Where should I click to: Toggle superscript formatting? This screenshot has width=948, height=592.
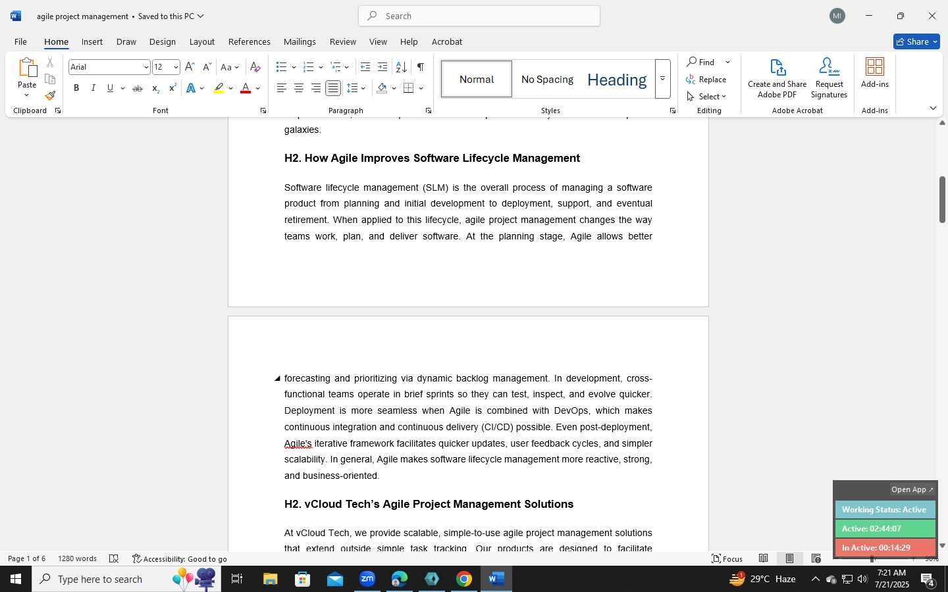(172, 88)
